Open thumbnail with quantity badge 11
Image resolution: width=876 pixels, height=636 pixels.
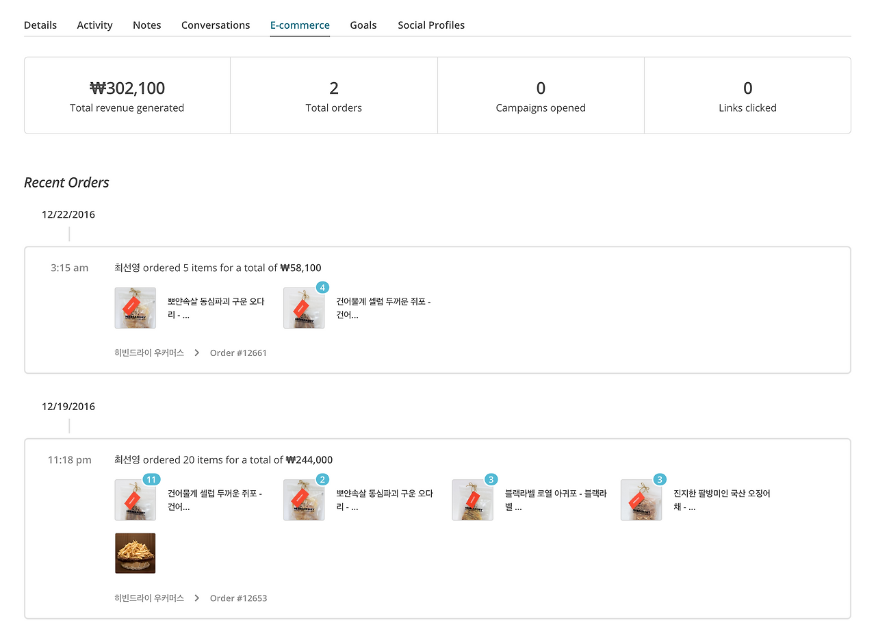click(x=136, y=500)
